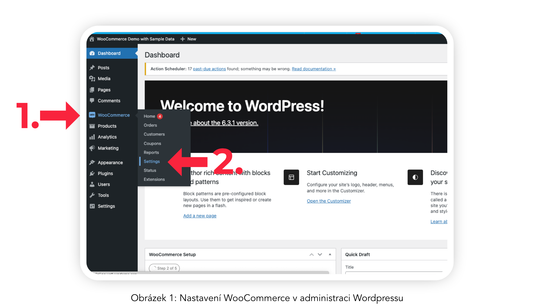Viewport: 534px width, 308px height.
Task: Open the Read documentation link
Action: coord(314,69)
